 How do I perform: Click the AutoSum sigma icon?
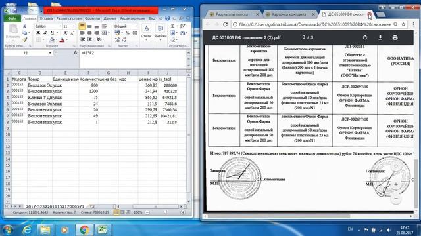[x=172, y=26]
